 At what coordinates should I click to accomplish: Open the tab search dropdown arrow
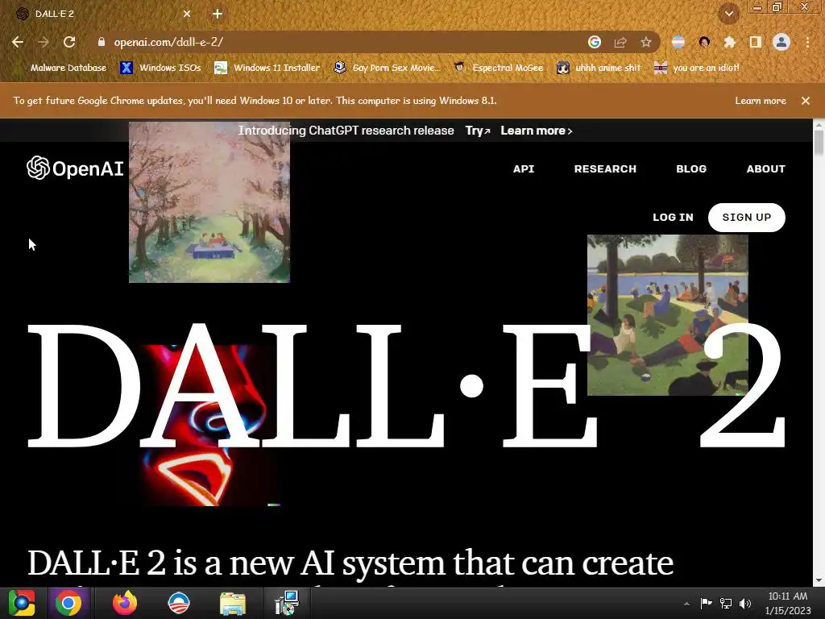[729, 14]
